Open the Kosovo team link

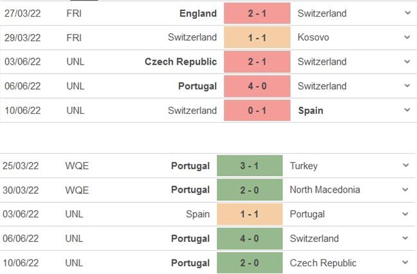(314, 38)
